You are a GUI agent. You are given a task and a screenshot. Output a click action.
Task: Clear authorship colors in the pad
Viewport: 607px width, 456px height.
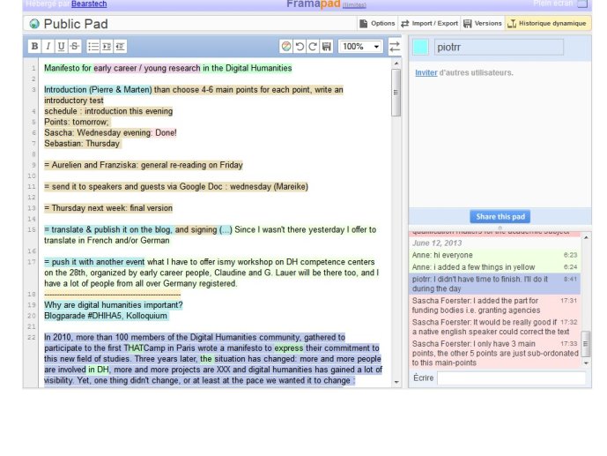pos(286,47)
